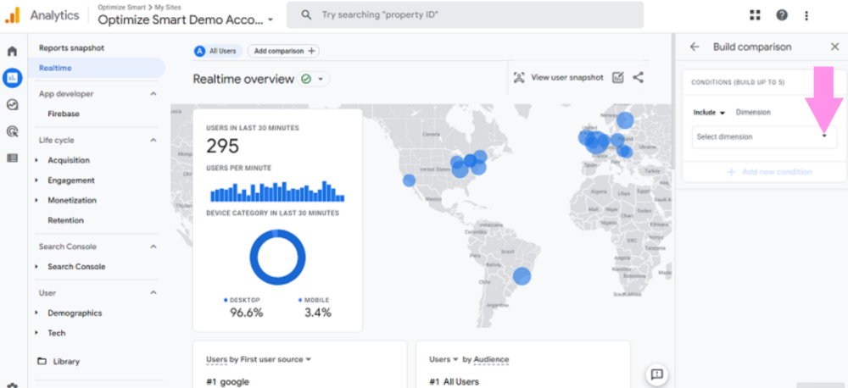Click the customize report pencil icon
The height and width of the screenshot is (388, 848).
click(x=618, y=77)
